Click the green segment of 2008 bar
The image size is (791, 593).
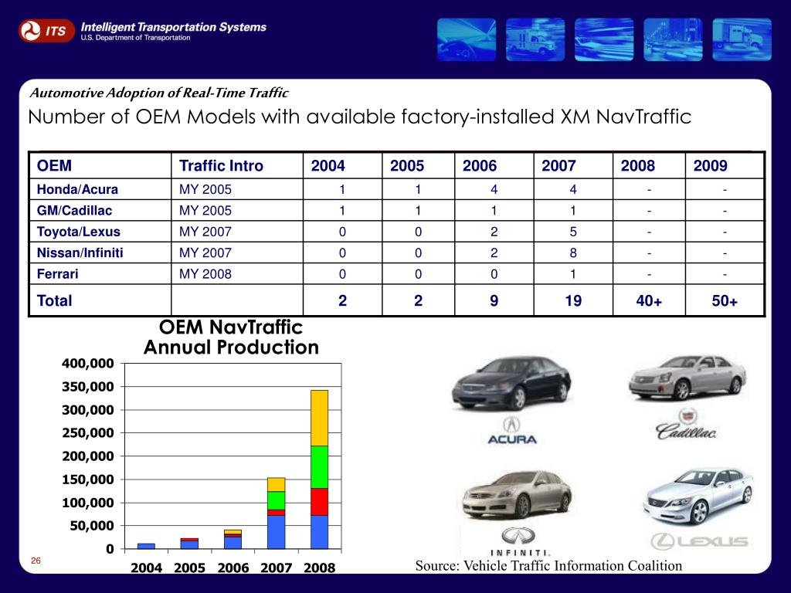coord(319,467)
